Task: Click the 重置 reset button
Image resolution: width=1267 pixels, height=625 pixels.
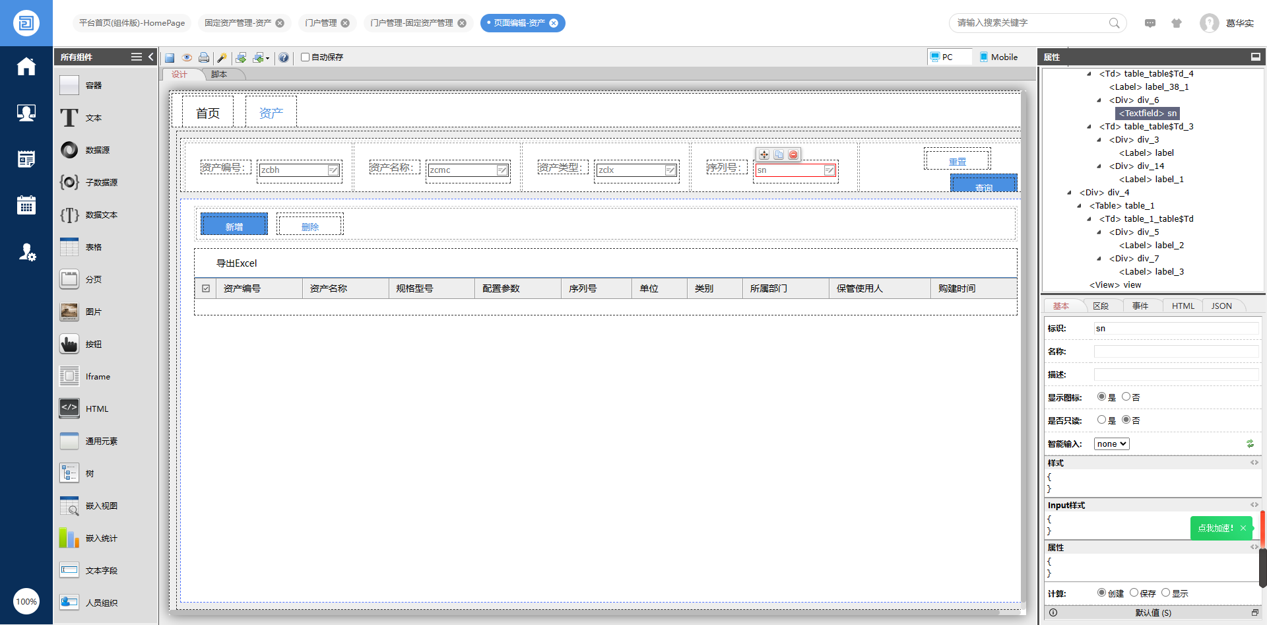Action: coord(958,160)
